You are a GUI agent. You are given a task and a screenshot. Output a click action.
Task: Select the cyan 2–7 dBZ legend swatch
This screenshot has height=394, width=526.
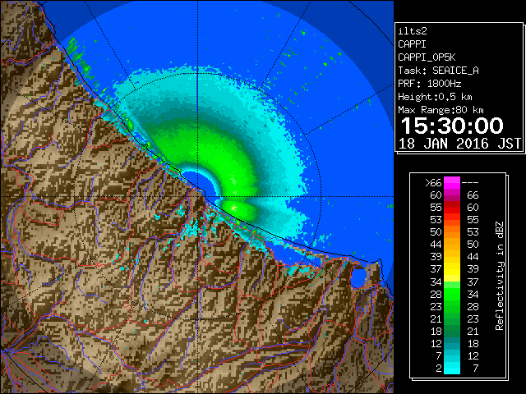click(x=452, y=368)
